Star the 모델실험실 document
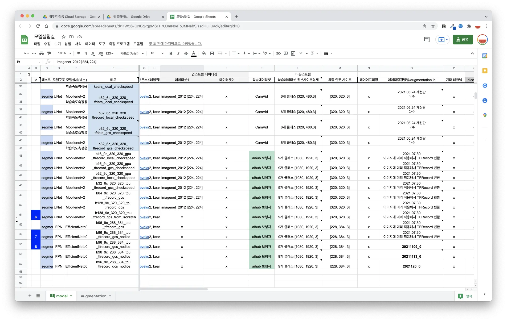The height and width of the screenshot is (321, 507). click(x=63, y=37)
